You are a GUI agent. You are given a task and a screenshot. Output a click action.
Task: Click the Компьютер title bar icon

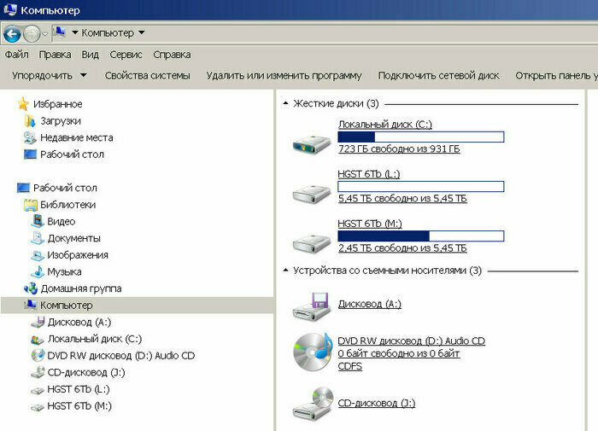(x=9, y=9)
